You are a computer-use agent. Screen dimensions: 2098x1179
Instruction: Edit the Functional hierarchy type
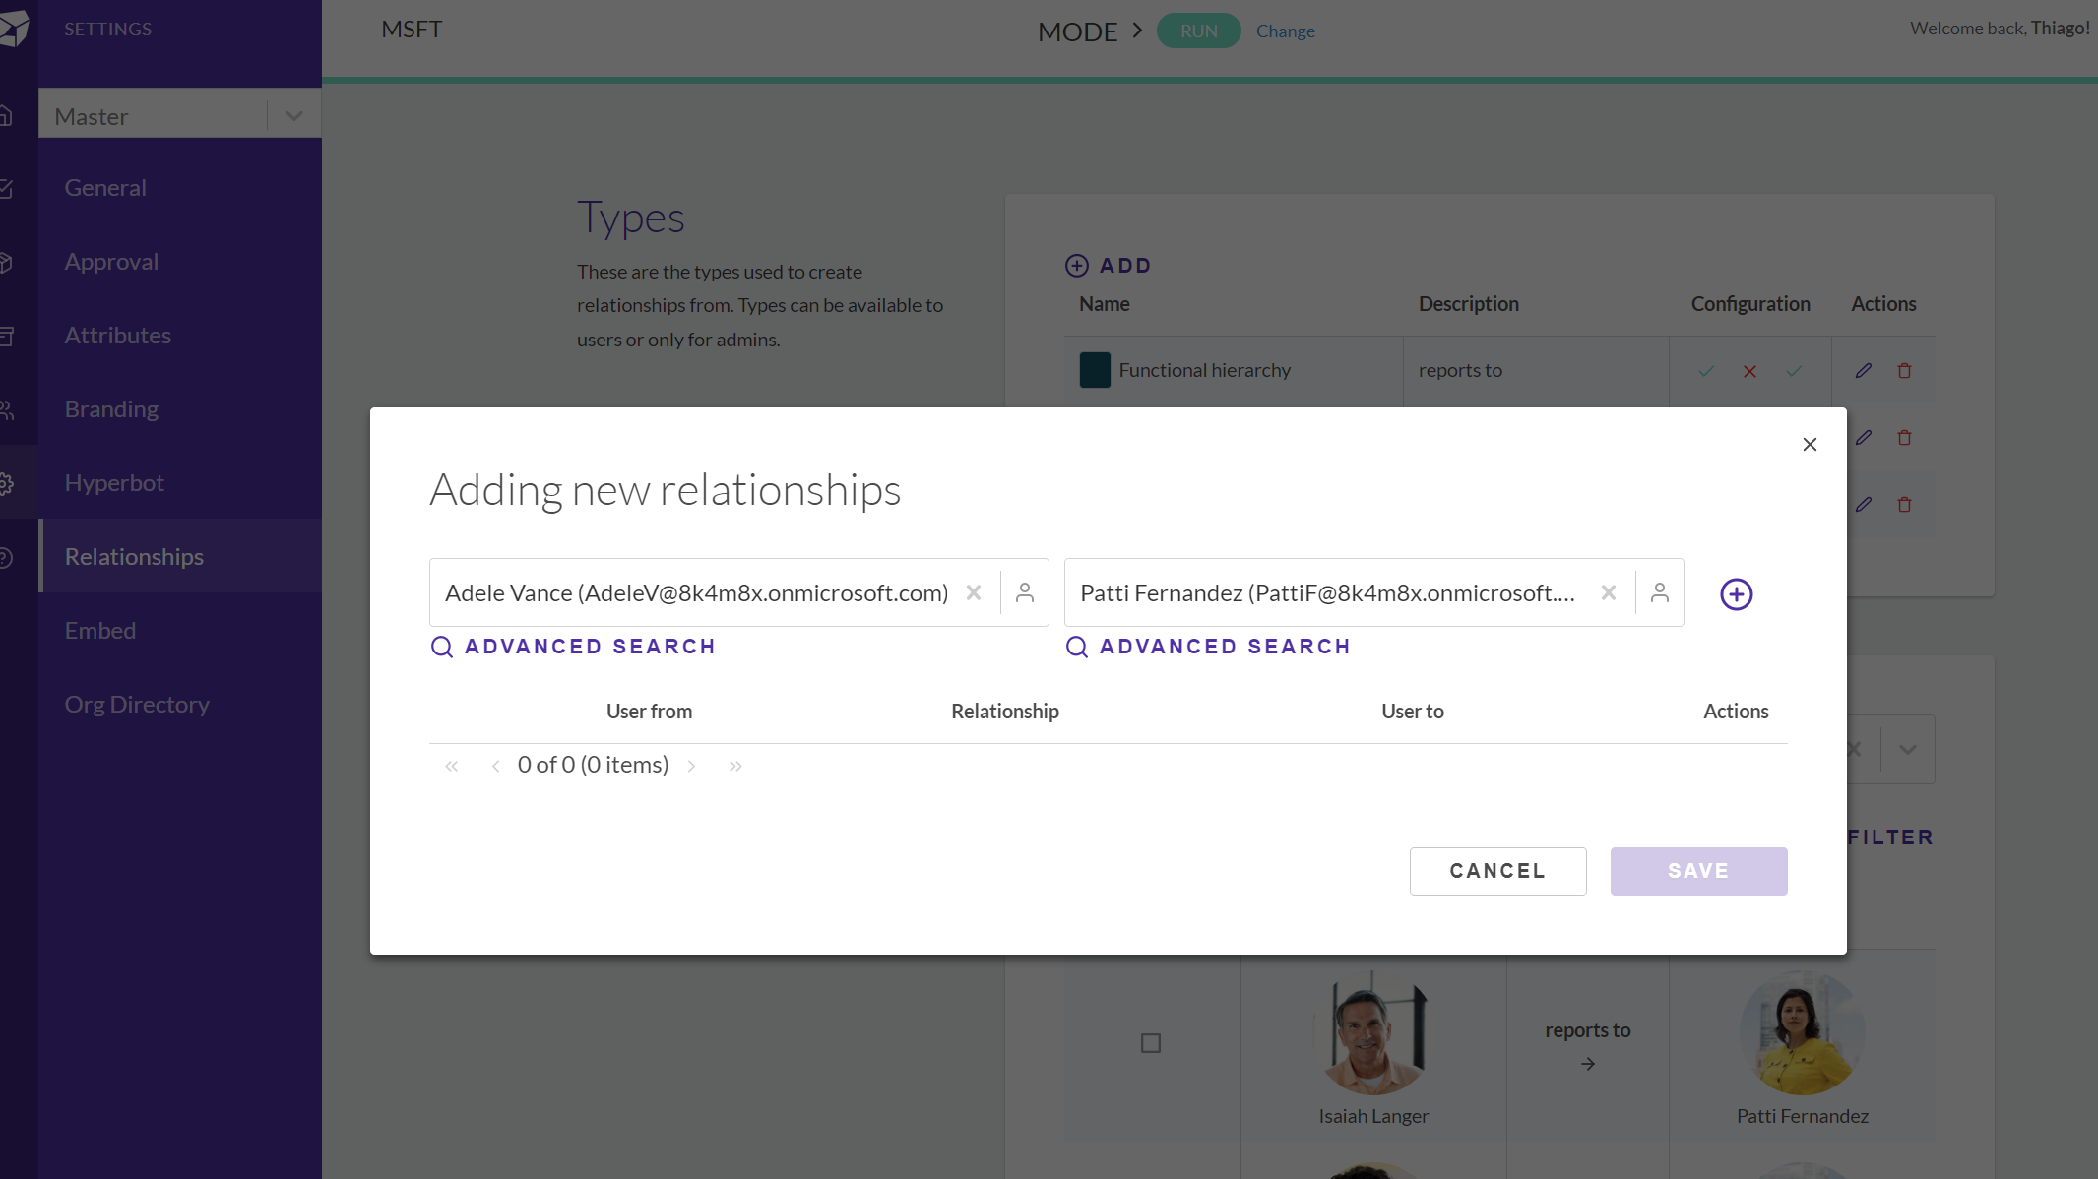(1864, 371)
